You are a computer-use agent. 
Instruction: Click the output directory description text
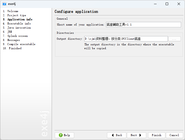(x=129, y=46)
